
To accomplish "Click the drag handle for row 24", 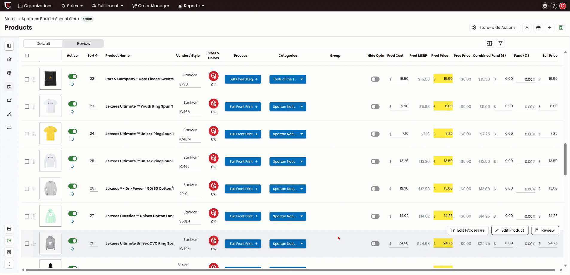I will click(x=33, y=134).
